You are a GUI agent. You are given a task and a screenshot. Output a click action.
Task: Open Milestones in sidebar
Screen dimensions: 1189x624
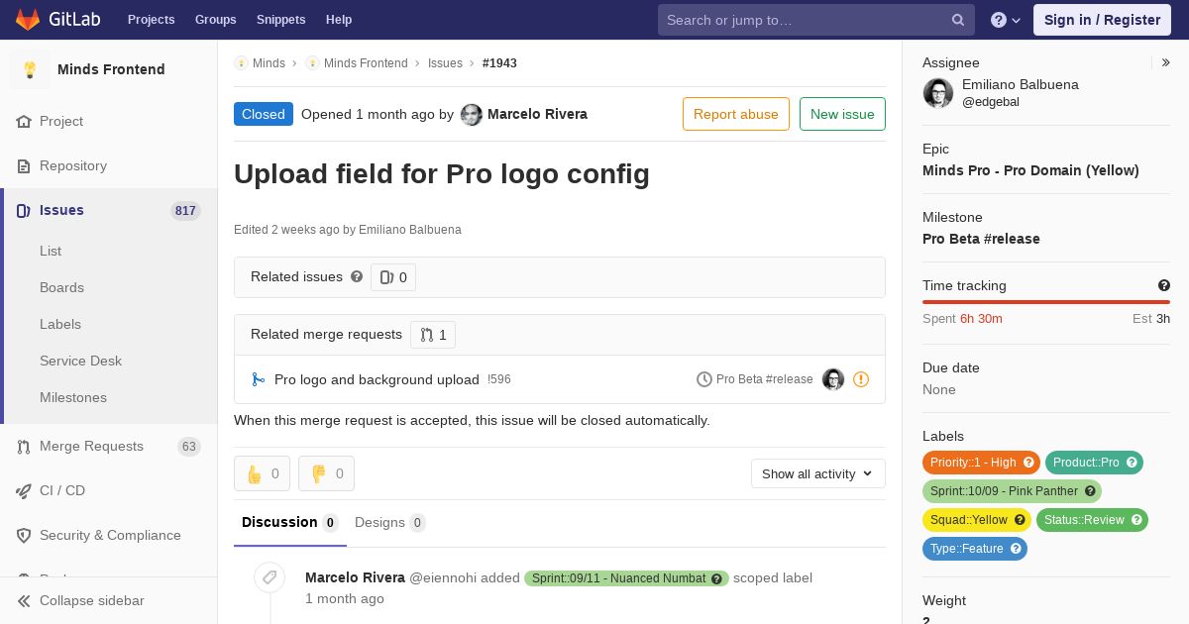tap(73, 397)
